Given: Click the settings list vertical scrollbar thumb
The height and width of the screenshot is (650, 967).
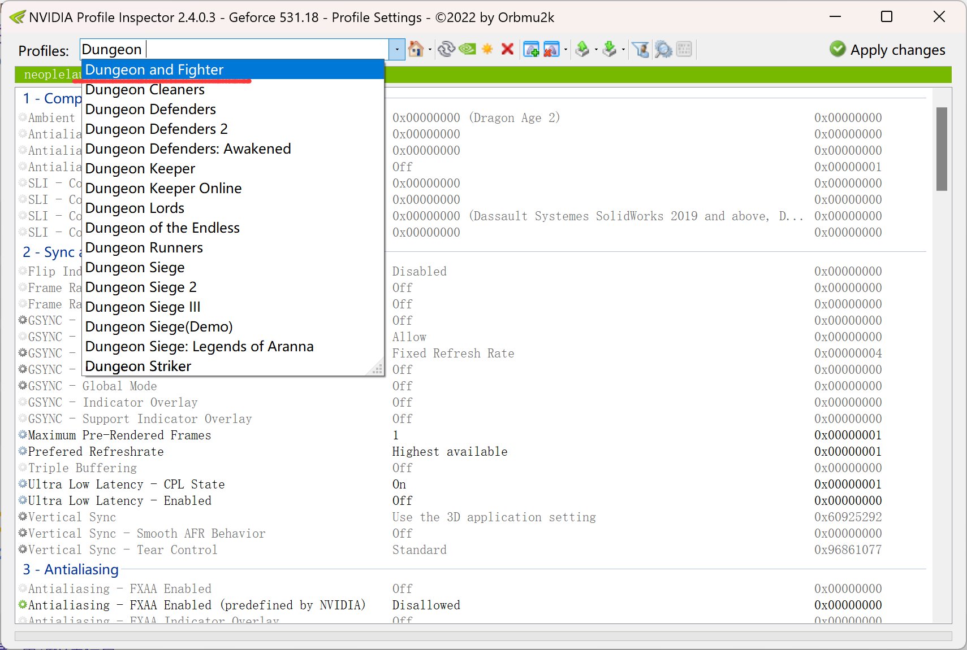Looking at the screenshot, I should [942, 149].
